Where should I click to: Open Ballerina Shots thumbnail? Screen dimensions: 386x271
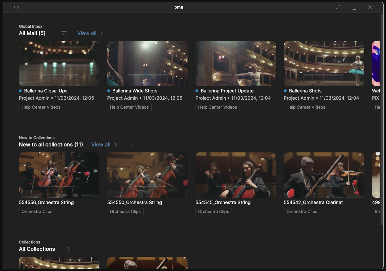tap(324, 64)
